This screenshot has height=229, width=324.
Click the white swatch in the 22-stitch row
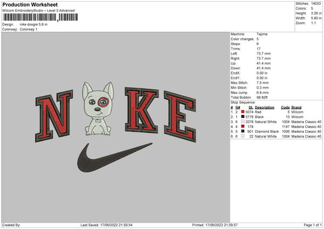[243, 136]
